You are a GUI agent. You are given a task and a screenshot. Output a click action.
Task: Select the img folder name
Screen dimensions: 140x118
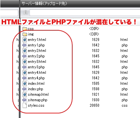tap(31, 34)
